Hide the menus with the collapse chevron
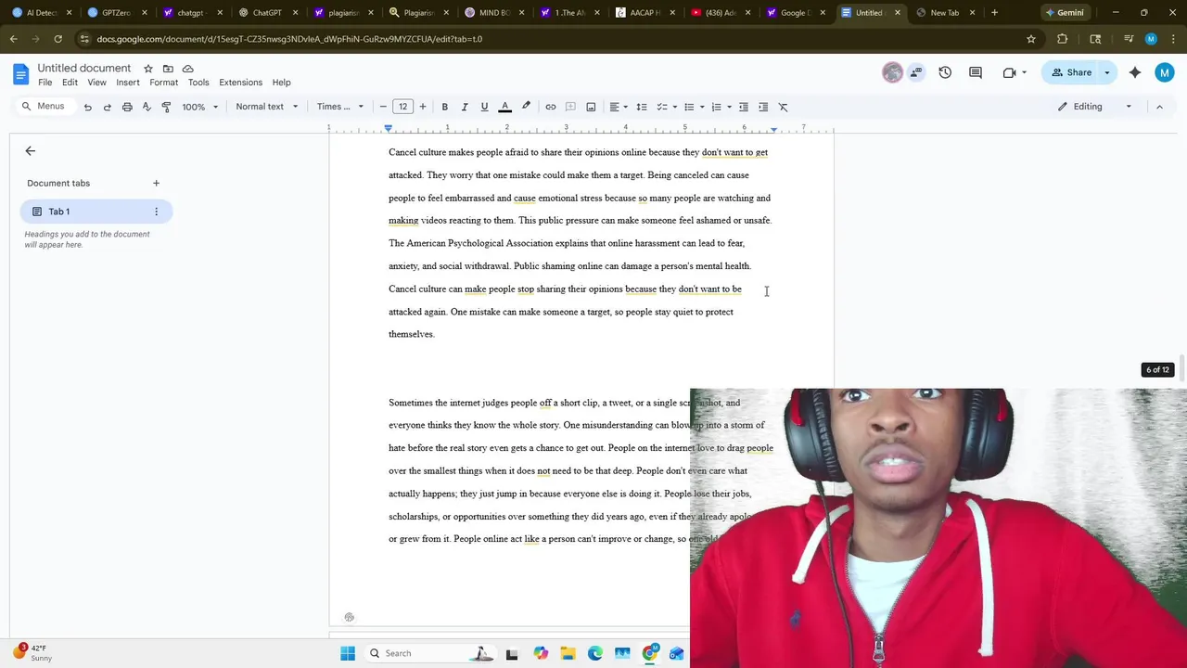 pos(1159,107)
